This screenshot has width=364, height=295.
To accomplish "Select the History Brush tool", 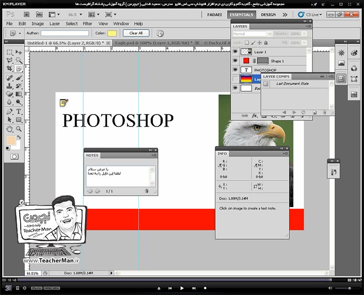I will click(19, 86).
